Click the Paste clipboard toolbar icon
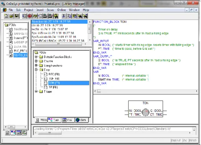The width and height of the screenshot is (201, 145). click(75, 16)
